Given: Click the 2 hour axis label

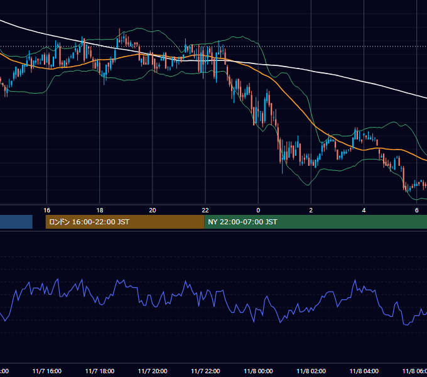Looking at the screenshot, I should (311, 210).
